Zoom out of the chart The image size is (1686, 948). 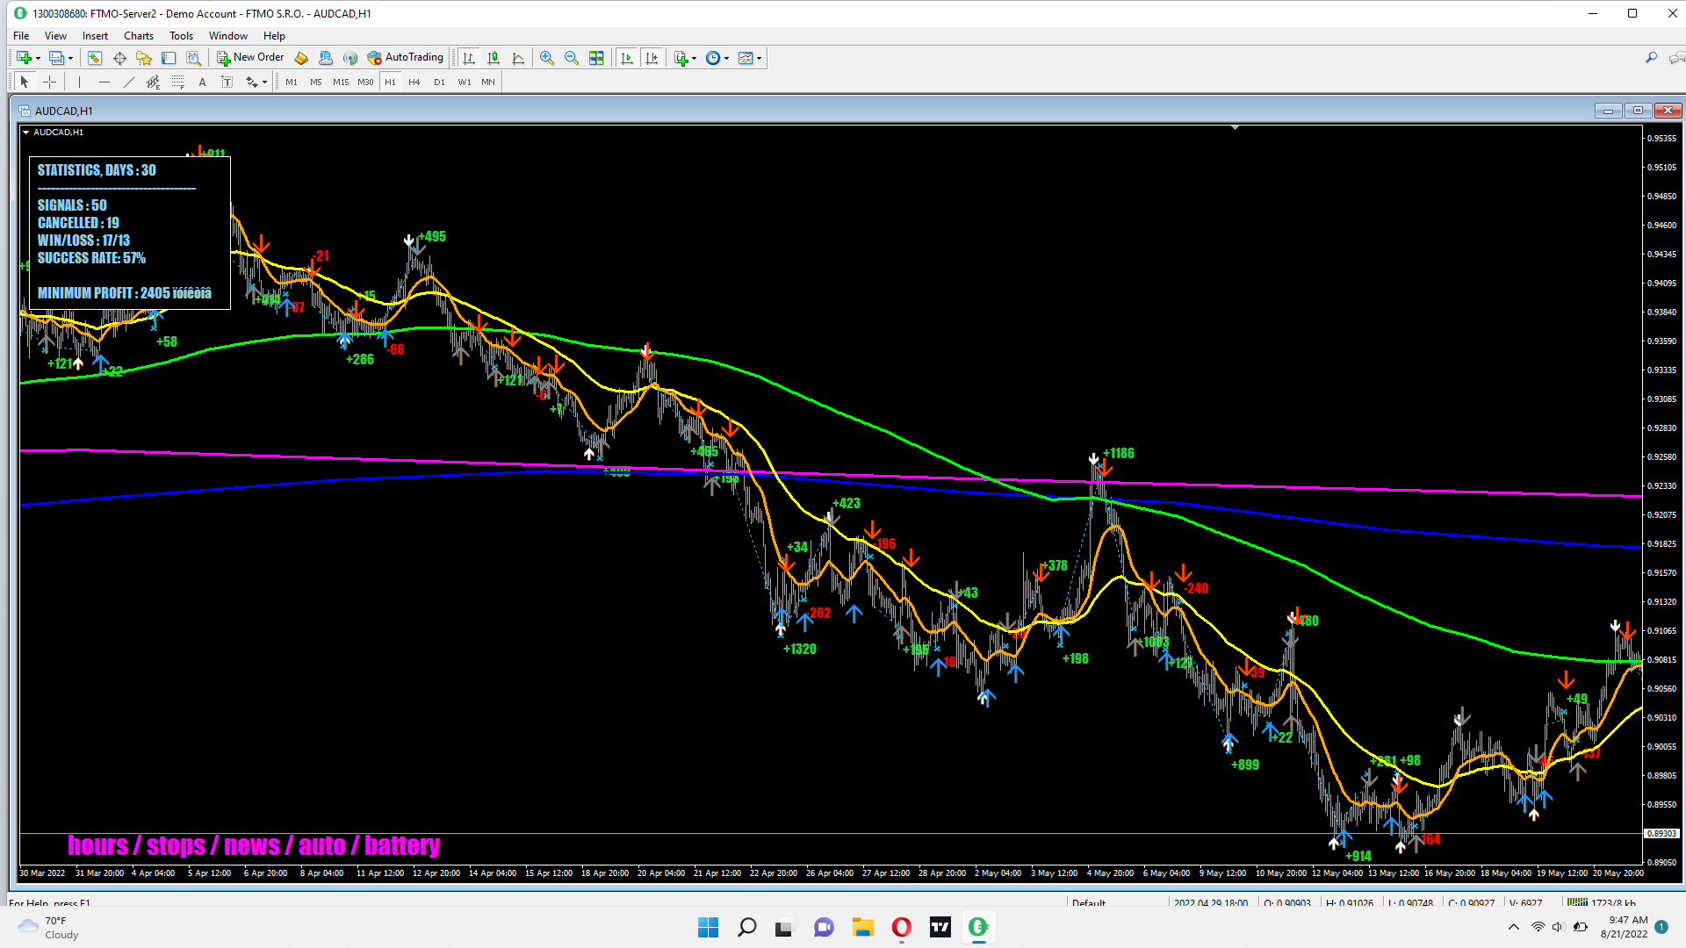572,58
